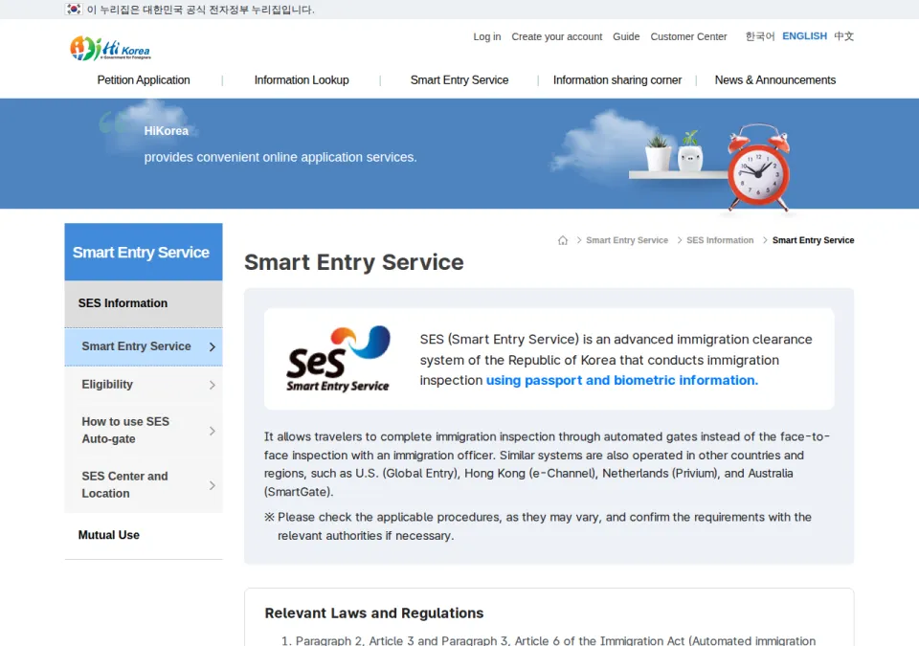Image resolution: width=919 pixels, height=646 pixels.
Task: Click the Hi Korea logo
Action: [x=110, y=49]
